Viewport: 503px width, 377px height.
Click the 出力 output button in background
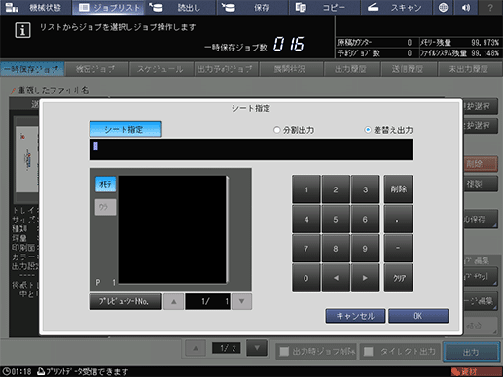coord(471,352)
